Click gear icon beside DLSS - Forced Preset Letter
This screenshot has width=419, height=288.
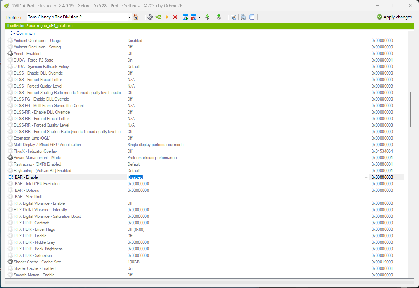(10, 80)
